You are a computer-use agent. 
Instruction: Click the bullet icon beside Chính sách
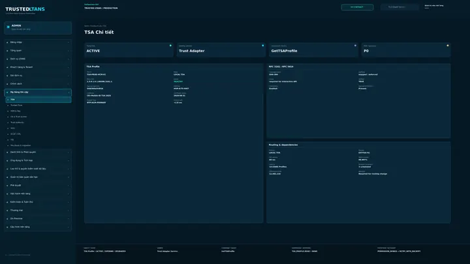coord(7,84)
